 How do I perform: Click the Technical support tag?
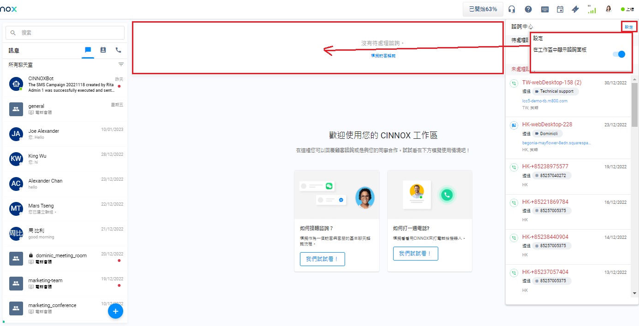point(555,91)
